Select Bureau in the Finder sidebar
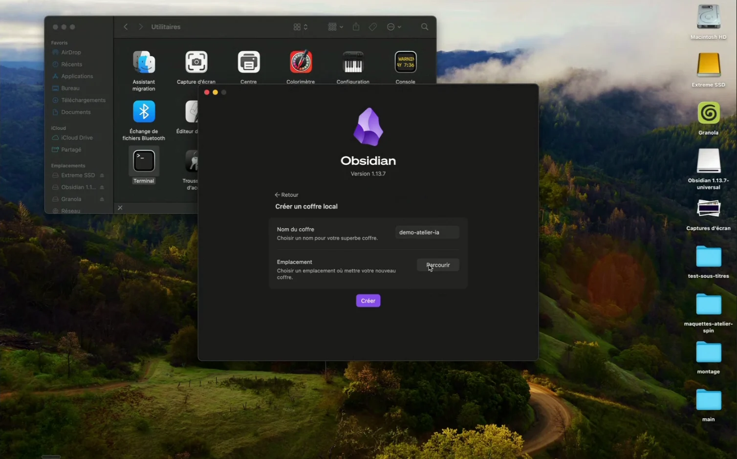 [70, 88]
